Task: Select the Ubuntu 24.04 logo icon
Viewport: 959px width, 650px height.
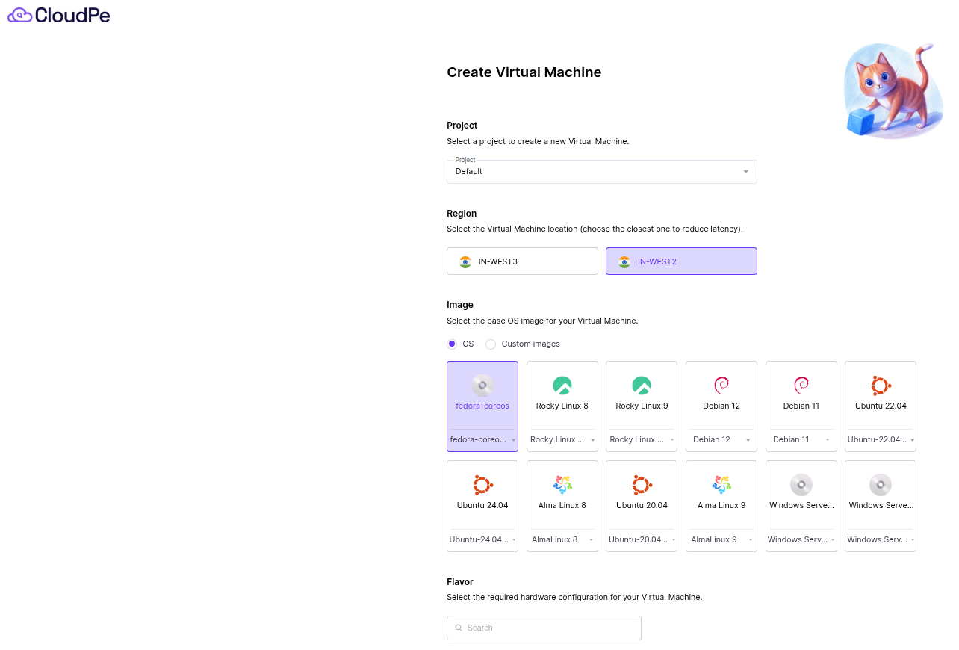Action: pos(482,485)
